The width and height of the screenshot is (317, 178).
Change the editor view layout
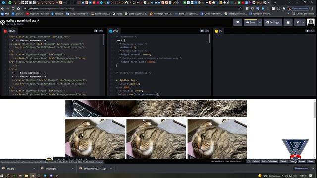288,22
